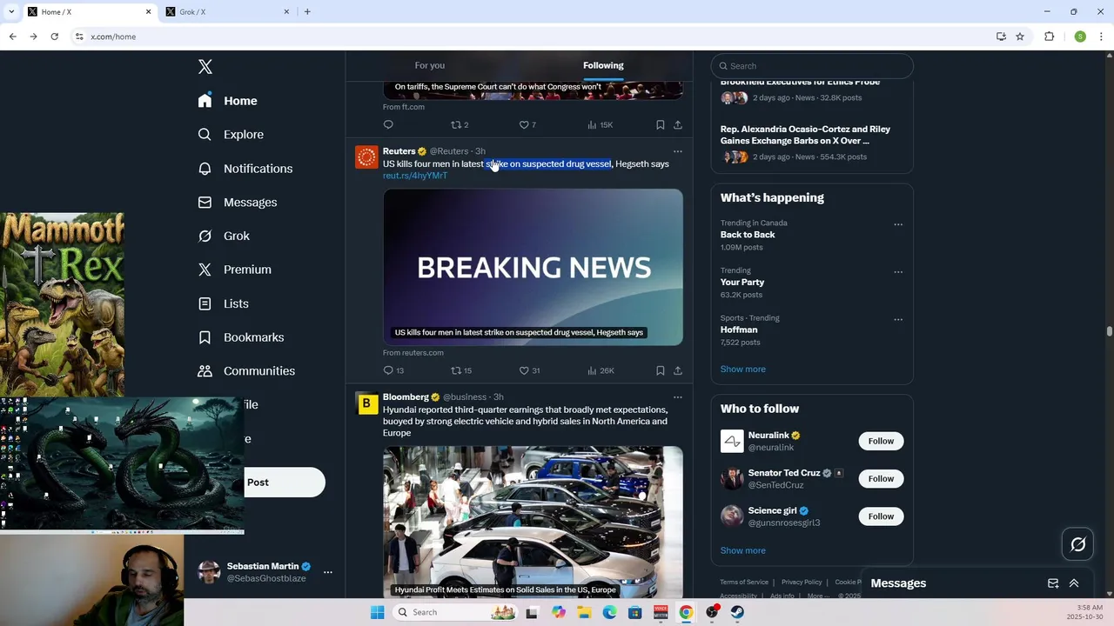
Task: Open the Hyundai car show image
Action: click(533, 522)
